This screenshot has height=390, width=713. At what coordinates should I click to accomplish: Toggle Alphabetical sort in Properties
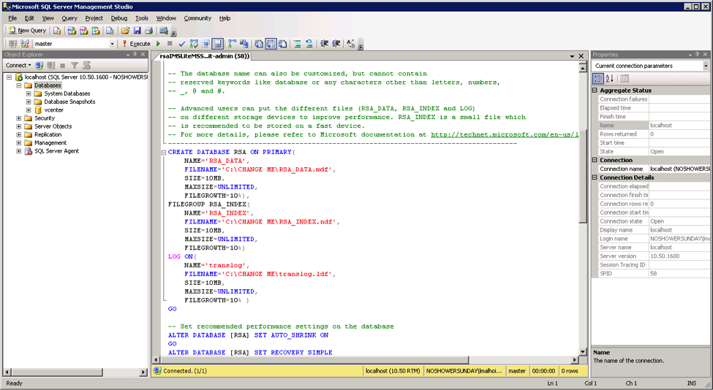click(610, 78)
